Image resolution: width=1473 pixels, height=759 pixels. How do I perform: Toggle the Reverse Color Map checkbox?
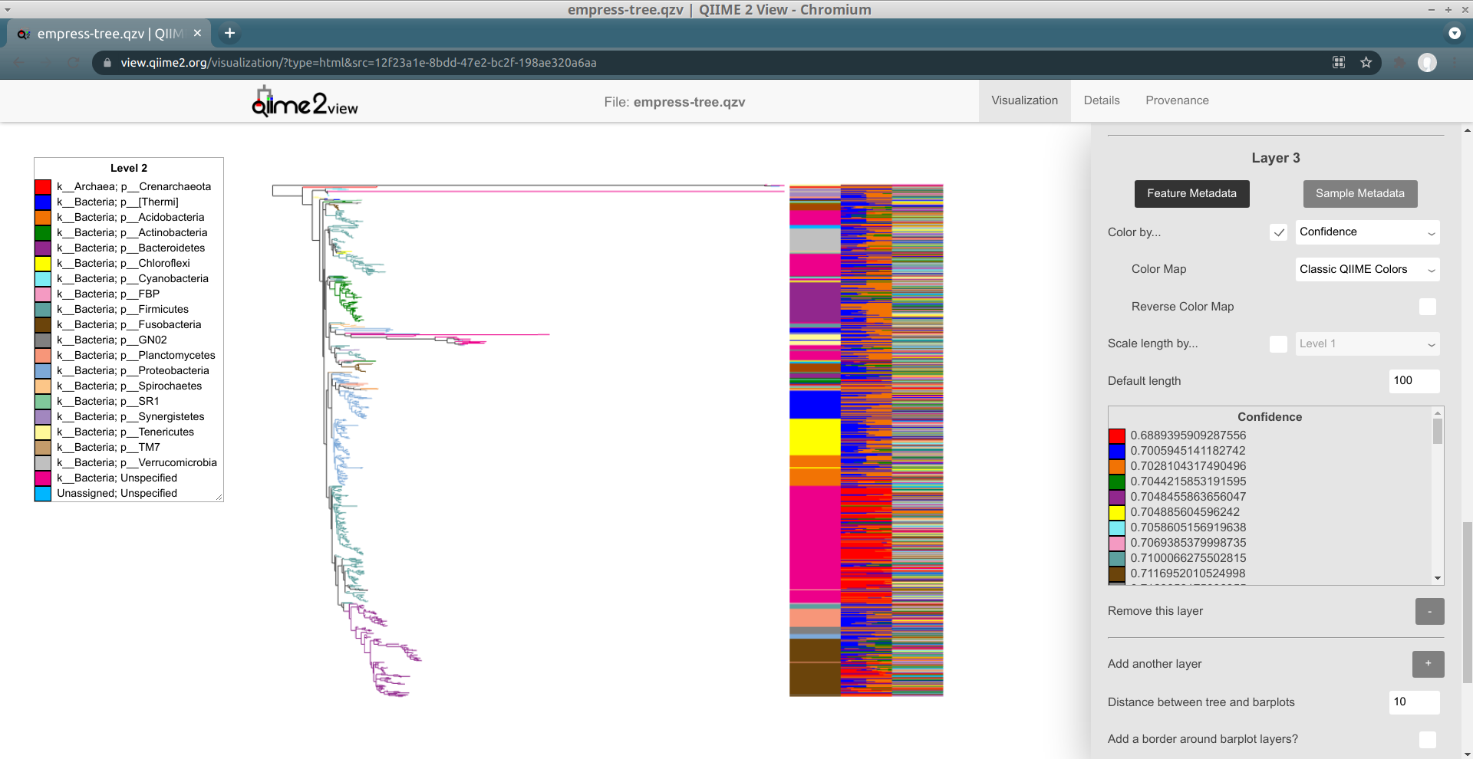(1428, 307)
